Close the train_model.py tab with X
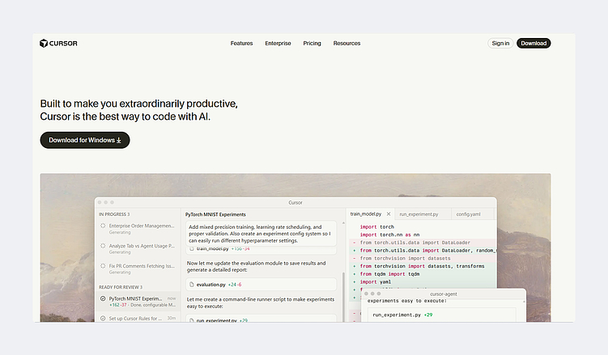Viewport: 608px width, 355px height. click(389, 214)
